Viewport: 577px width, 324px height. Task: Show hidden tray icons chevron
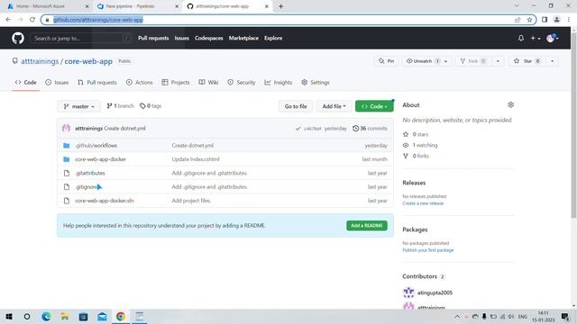[x=457, y=316]
